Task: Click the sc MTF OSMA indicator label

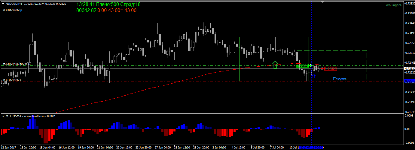Action: tap(29, 116)
